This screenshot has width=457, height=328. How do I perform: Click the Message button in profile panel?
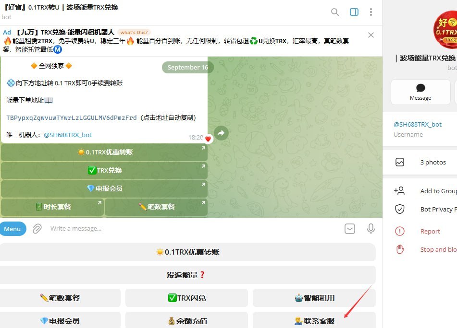[x=420, y=92]
